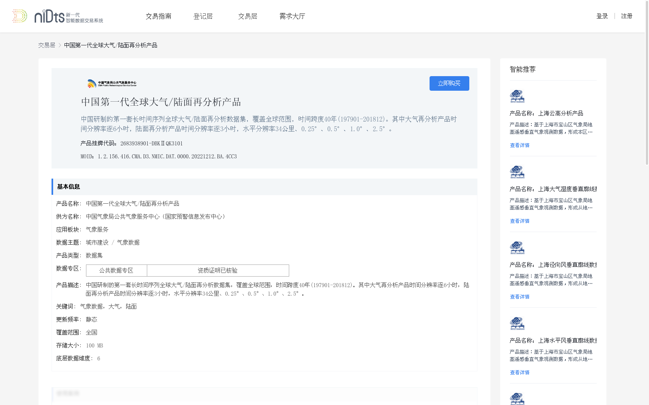Click the logo icon of 上海水平风垂直廓线

tap(517, 324)
